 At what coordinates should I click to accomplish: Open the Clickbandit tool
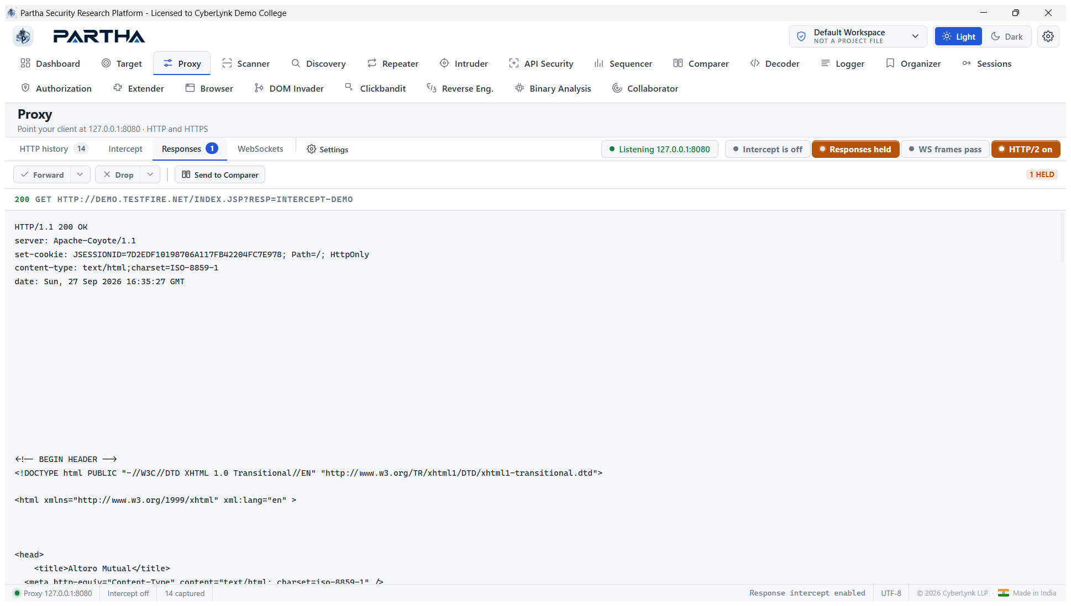[375, 88]
